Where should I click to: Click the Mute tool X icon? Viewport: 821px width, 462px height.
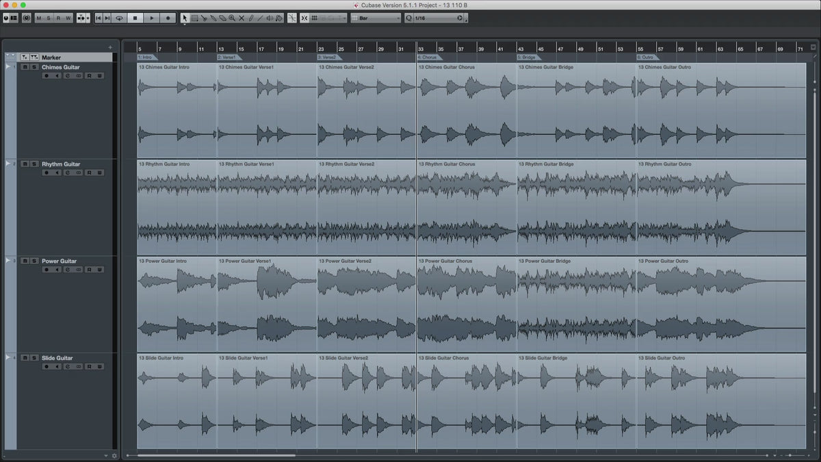click(x=242, y=18)
